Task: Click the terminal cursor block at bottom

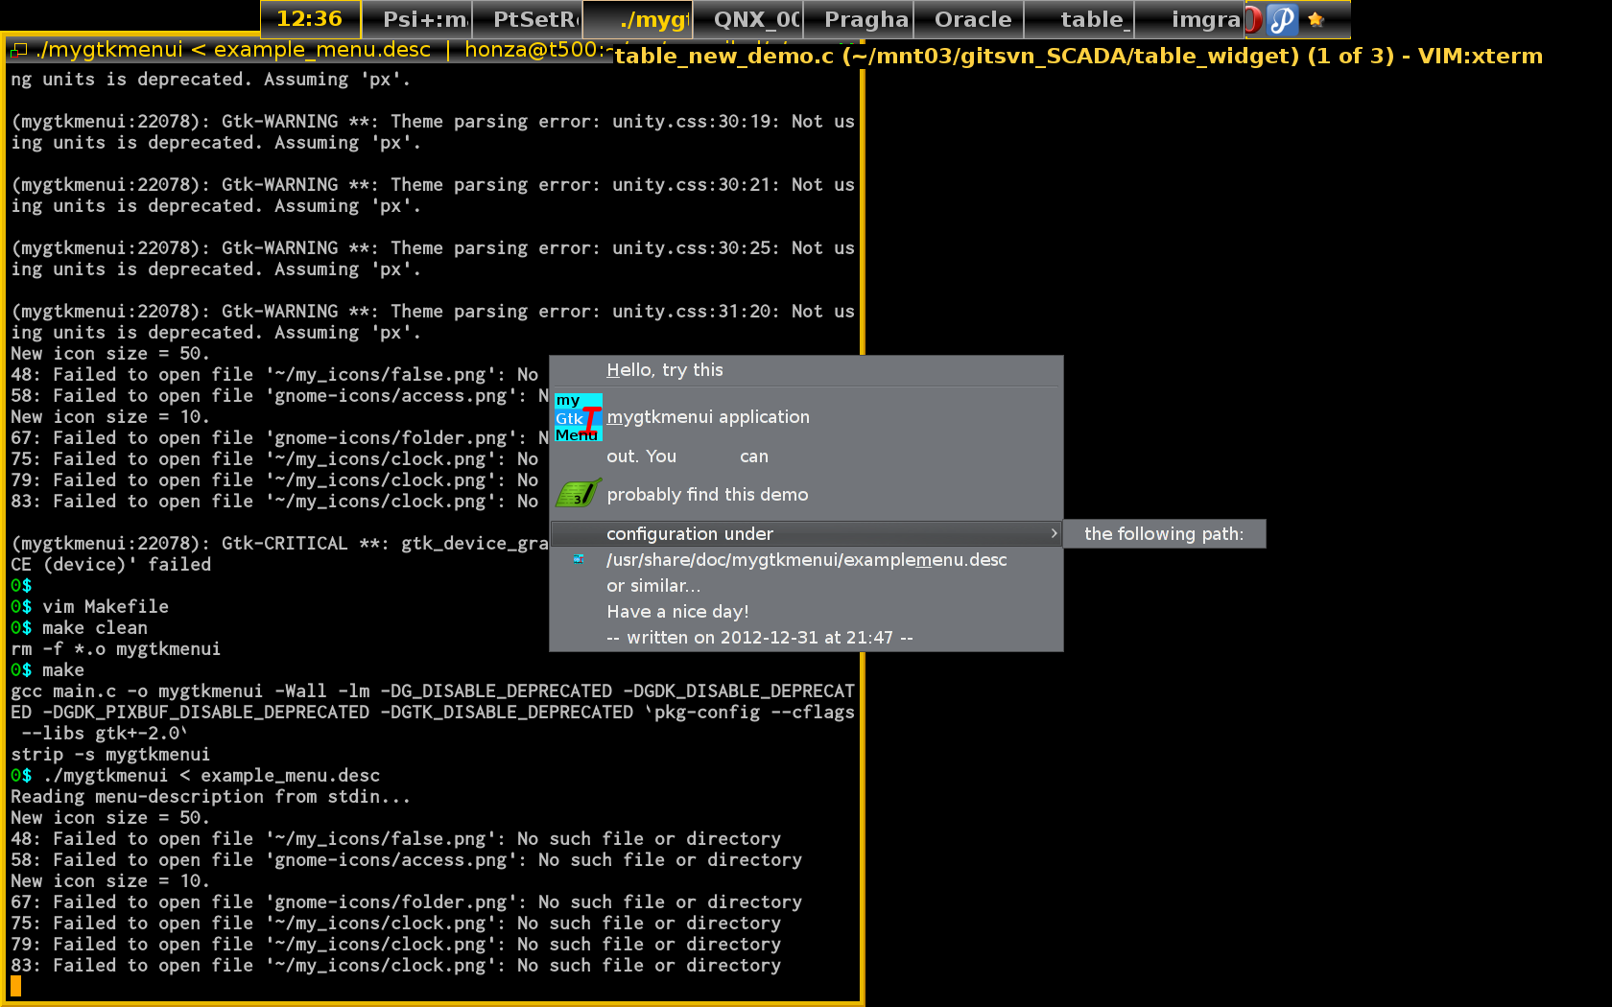Action: [15, 986]
